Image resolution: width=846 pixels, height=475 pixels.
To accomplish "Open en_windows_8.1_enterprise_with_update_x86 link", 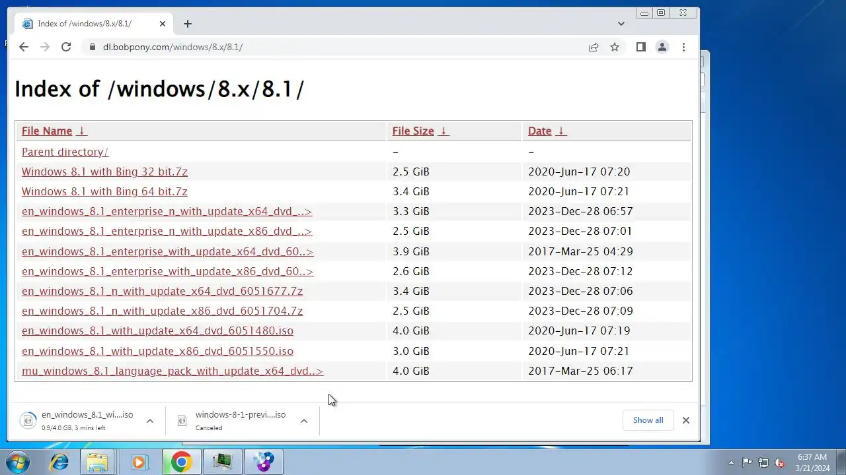I will [x=167, y=271].
